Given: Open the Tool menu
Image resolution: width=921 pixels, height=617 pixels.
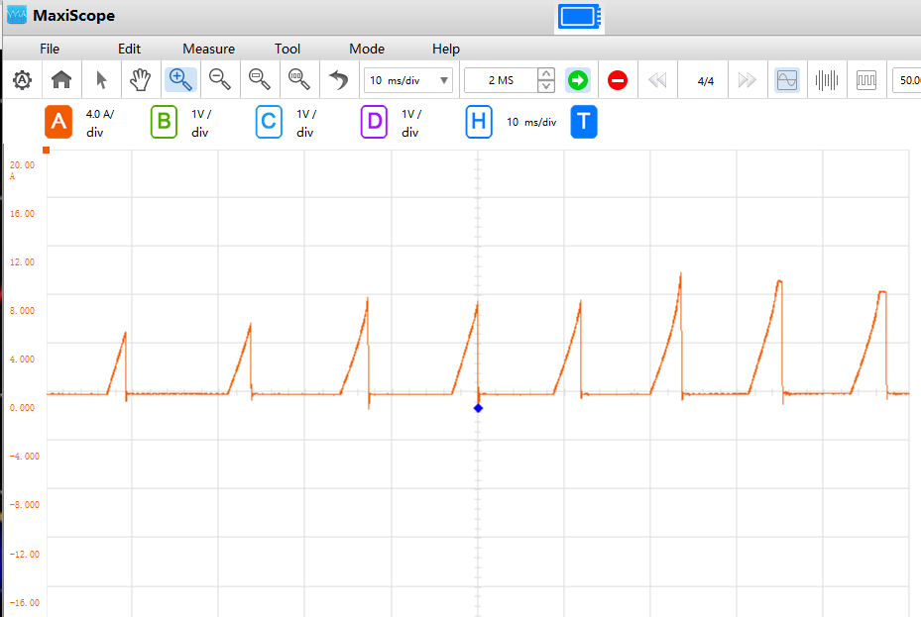Looking at the screenshot, I should click(x=288, y=49).
